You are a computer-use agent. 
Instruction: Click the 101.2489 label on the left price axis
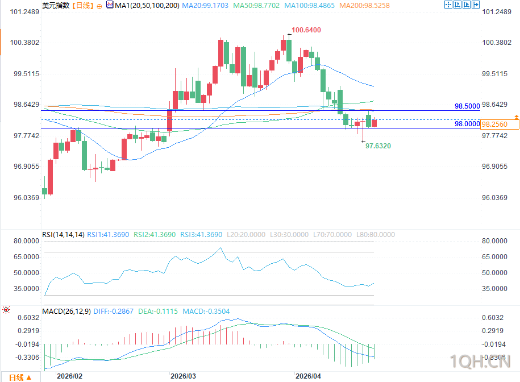24,12
